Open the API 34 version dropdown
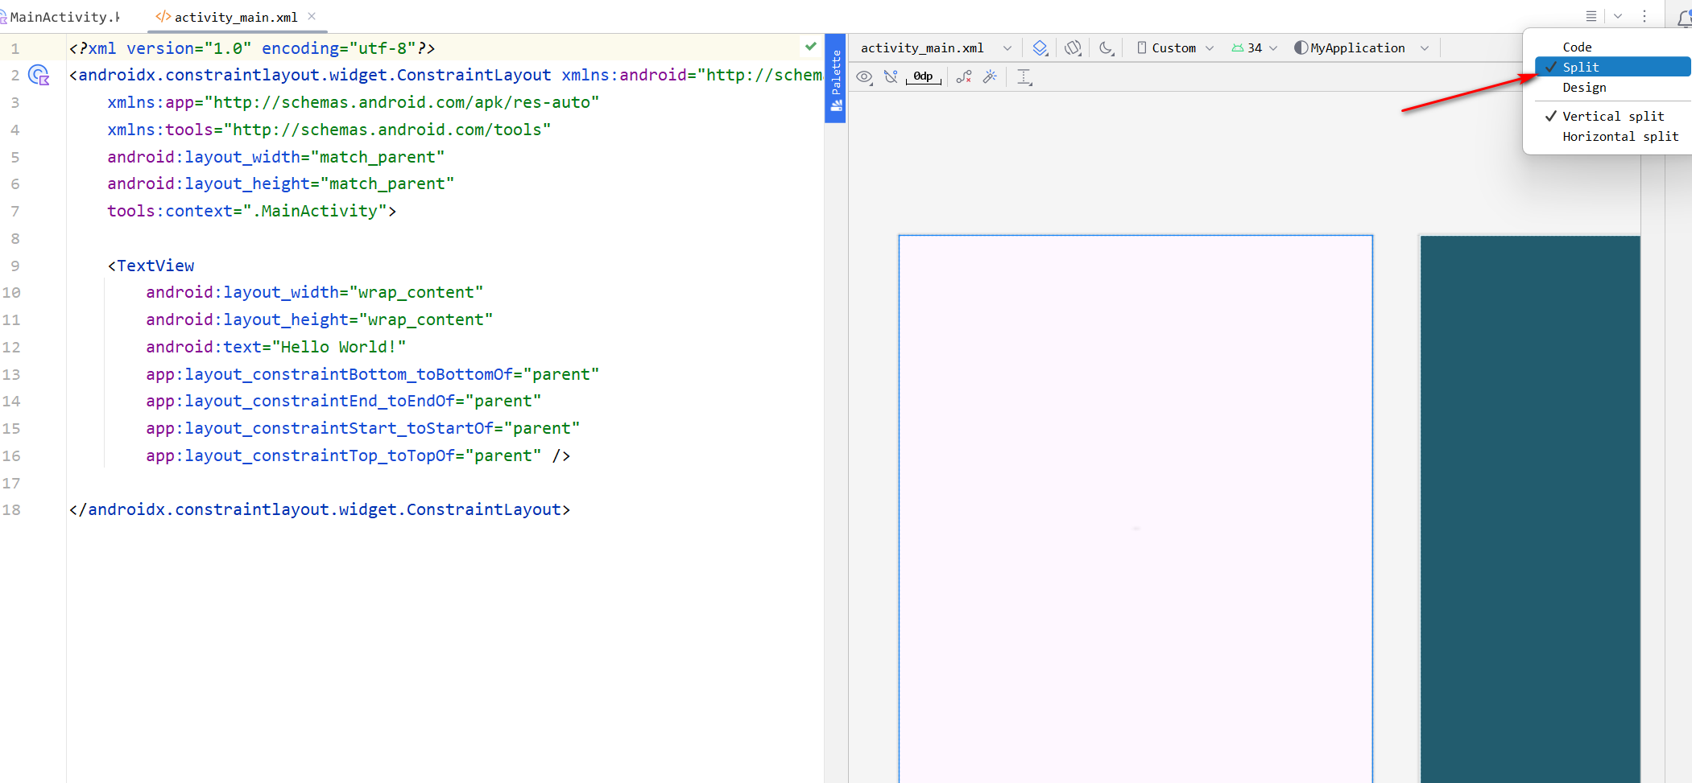 point(1255,48)
